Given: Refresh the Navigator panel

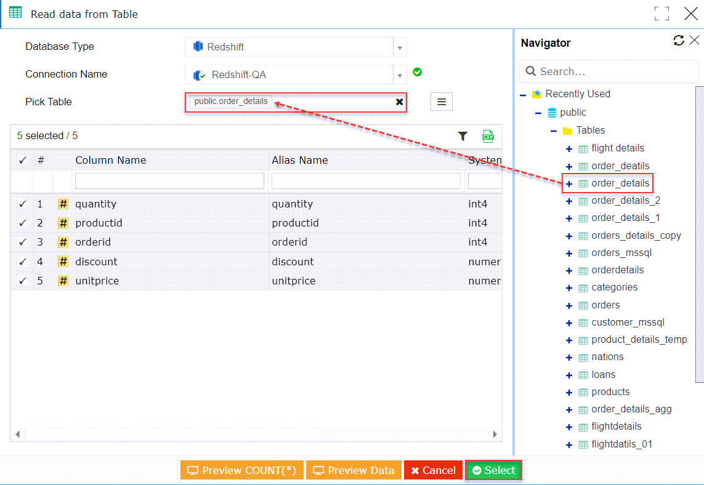Looking at the screenshot, I should pos(678,41).
